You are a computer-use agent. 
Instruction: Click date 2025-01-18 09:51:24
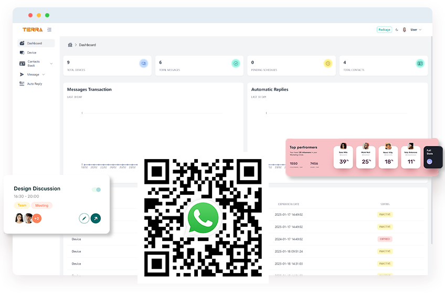click(289, 252)
